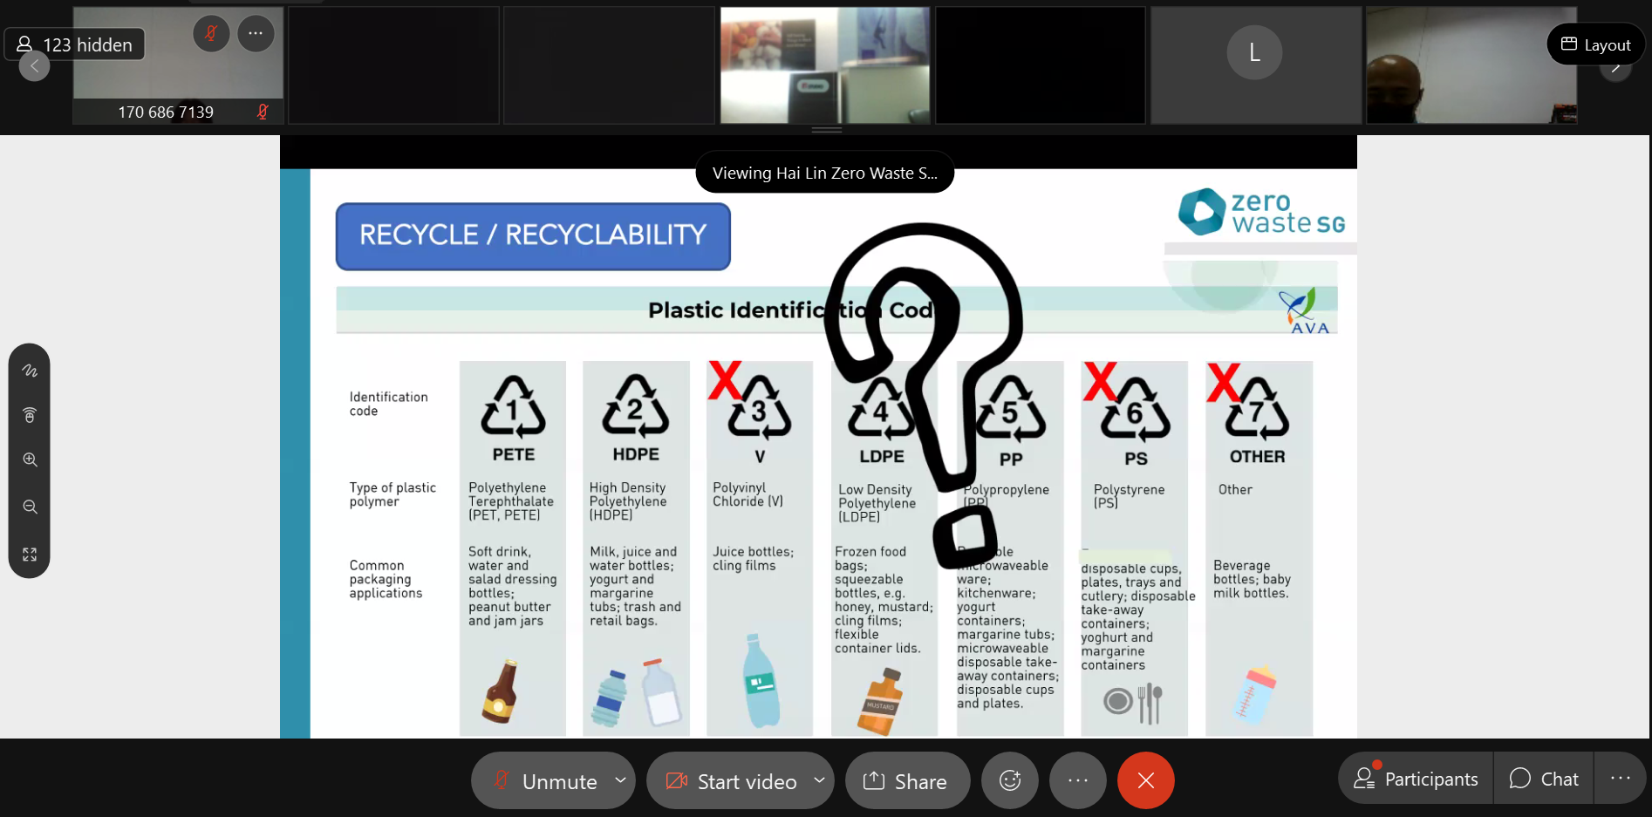
Task: Expand video options arrow beside Start video
Action: [819, 780]
